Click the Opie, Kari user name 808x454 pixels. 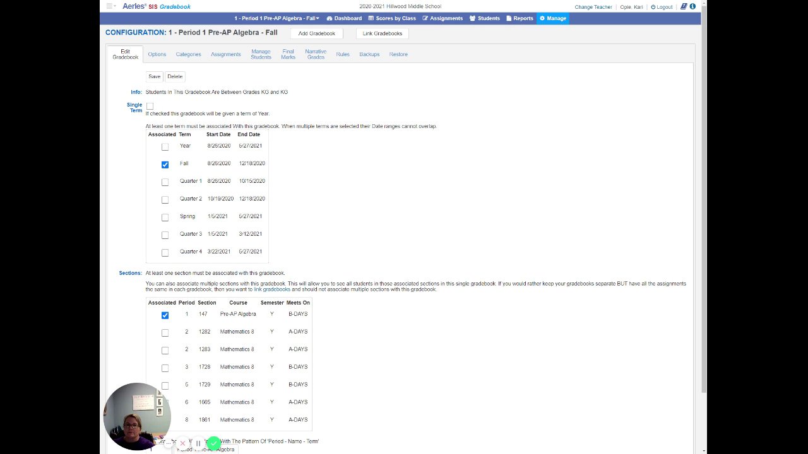631,7
